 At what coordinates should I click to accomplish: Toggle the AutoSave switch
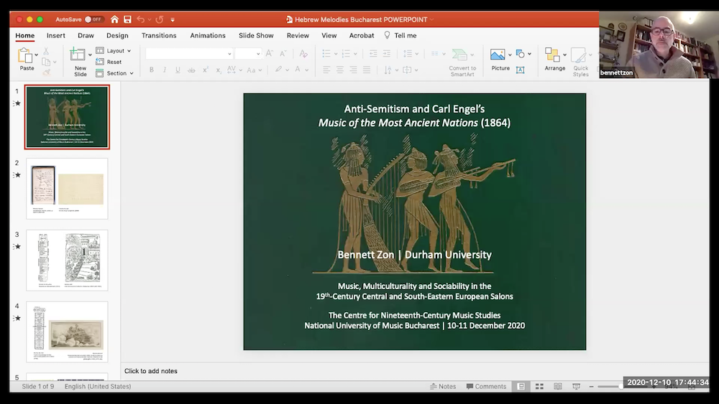[93, 19]
